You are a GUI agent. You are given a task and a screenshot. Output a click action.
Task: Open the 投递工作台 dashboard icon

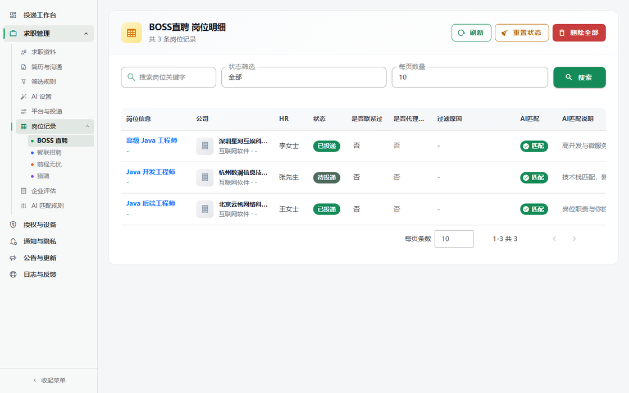pyautogui.click(x=13, y=15)
